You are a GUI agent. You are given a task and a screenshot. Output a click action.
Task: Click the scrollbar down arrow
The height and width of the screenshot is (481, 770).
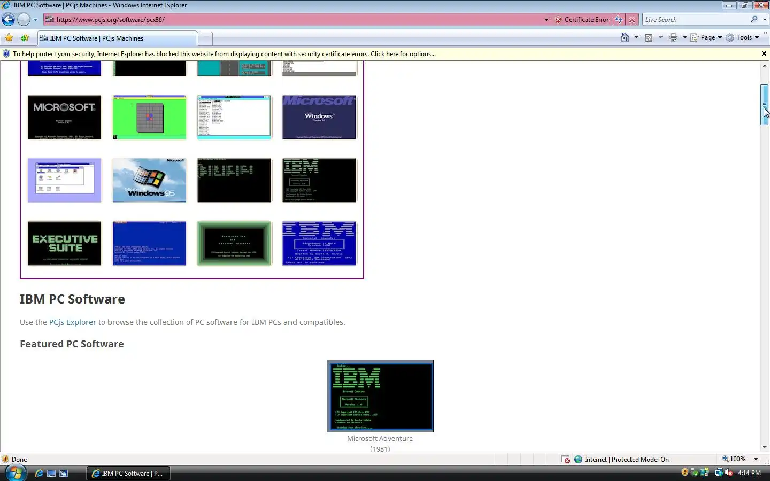[765, 447]
